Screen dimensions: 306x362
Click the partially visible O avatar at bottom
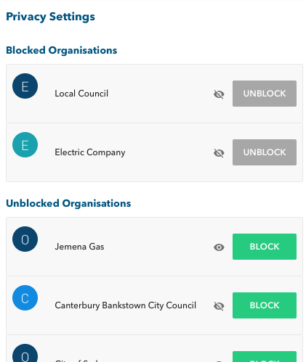coord(25,353)
